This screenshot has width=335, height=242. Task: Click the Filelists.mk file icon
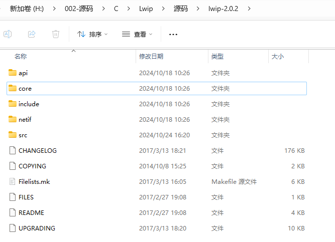click(x=13, y=181)
